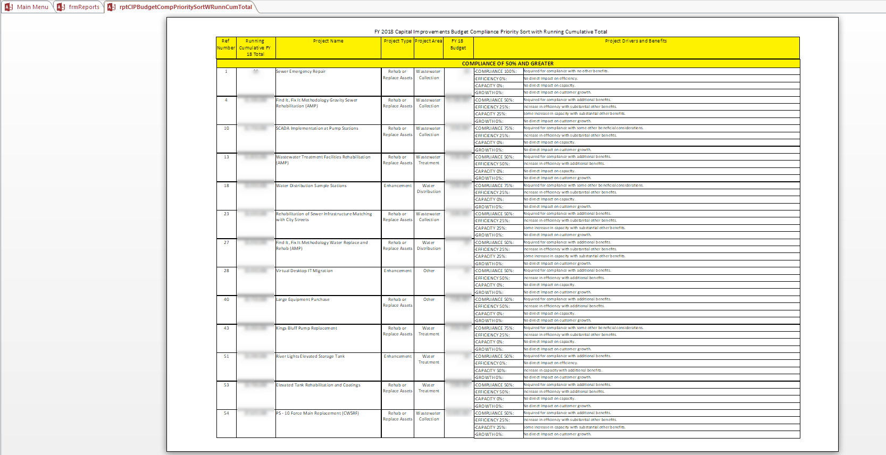Click Wastewater Treatment Facilities Rehabilitation project
Screen dimensions: 886x455
pyautogui.click(x=323, y=160)
